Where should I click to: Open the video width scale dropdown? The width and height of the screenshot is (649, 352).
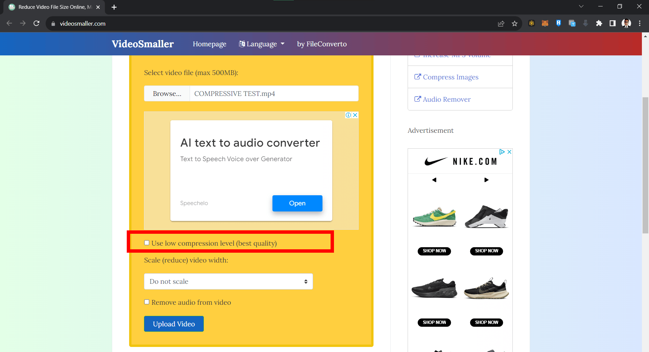(228, 281)
